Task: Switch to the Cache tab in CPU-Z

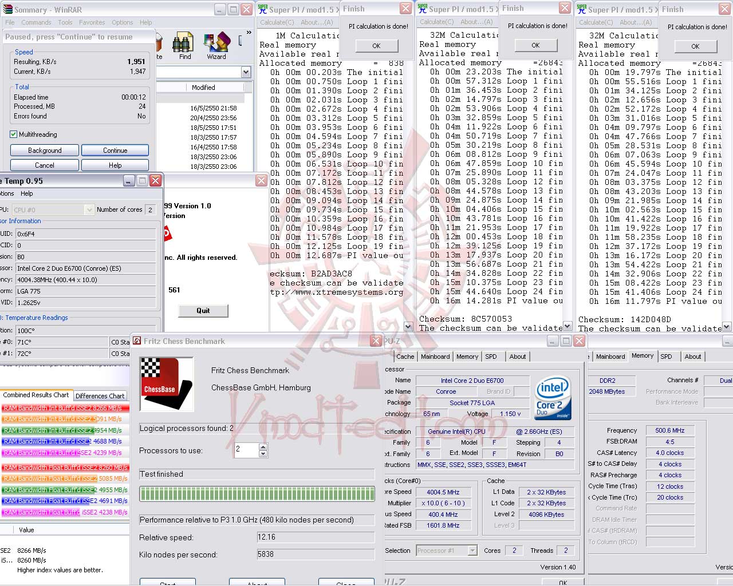Action: click(405, 357)
